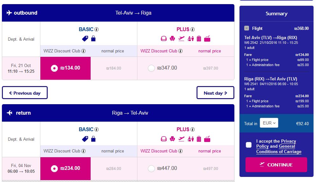Click the outbound BASIC carry-on bag icon
318x182 pixels.
(93, 38)
